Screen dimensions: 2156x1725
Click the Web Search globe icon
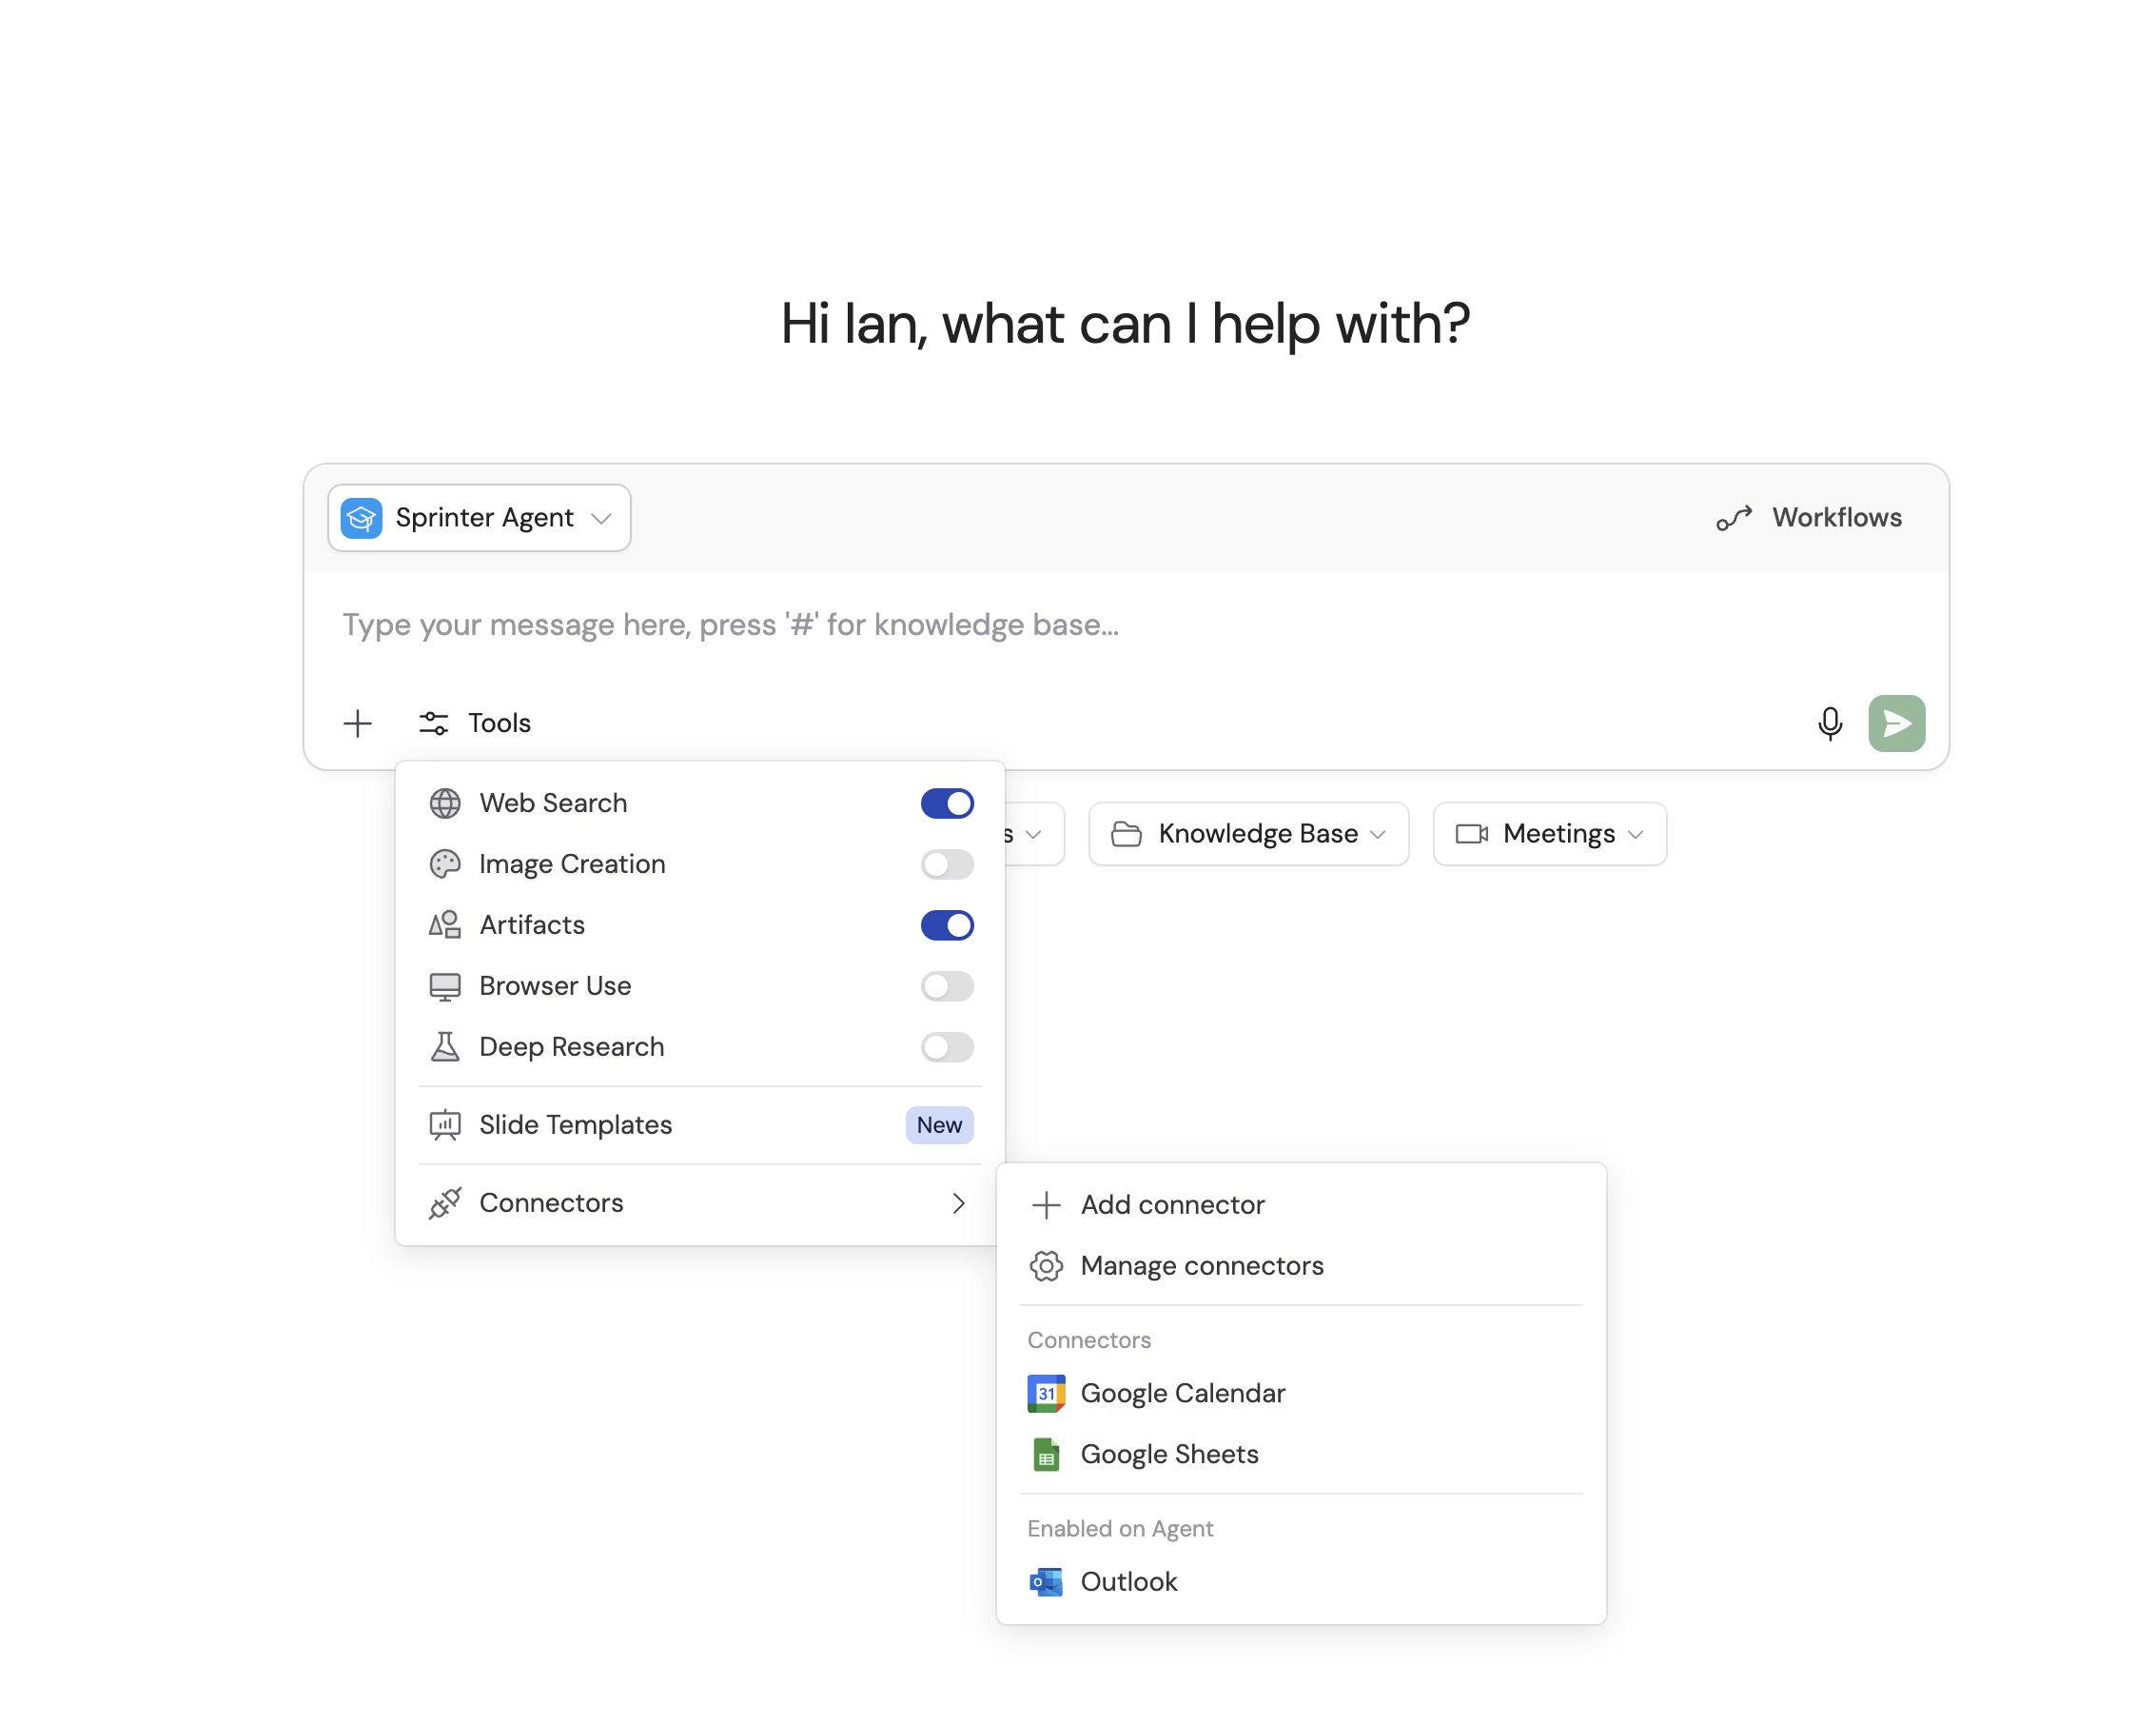point(445,803)
